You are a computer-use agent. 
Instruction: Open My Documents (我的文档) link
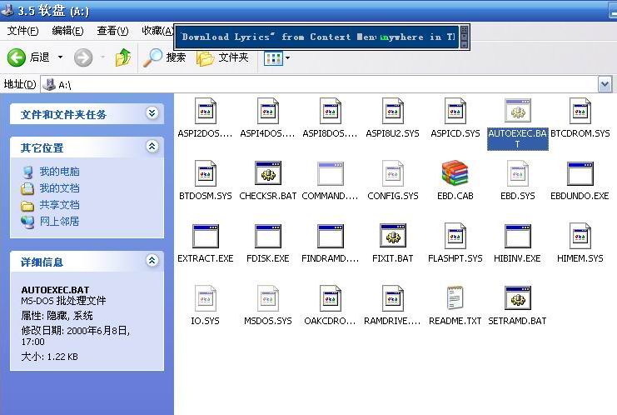pos(59,188)
